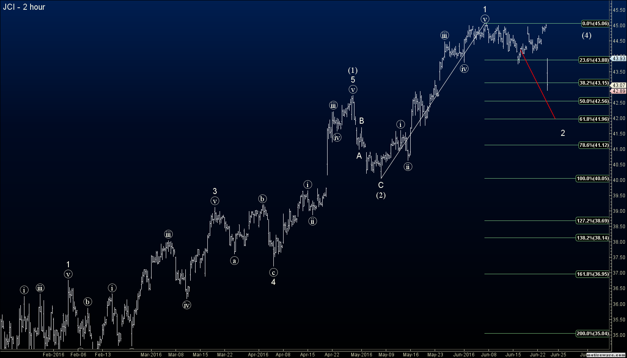Click the Feb-2016 date on time axis
The height and width of the screenshot is (358, 627).
(x=54, y=354)
